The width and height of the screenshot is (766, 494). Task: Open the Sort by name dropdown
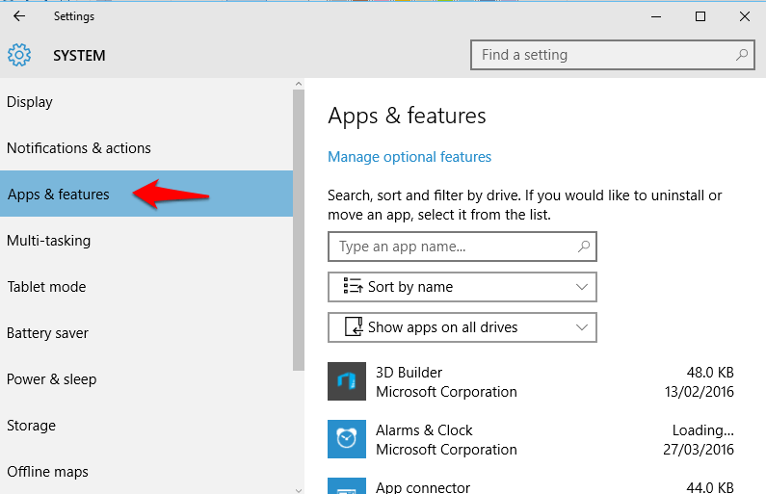click(462, 287)
